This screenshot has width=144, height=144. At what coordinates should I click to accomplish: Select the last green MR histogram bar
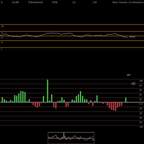click(x=126, y=100)
